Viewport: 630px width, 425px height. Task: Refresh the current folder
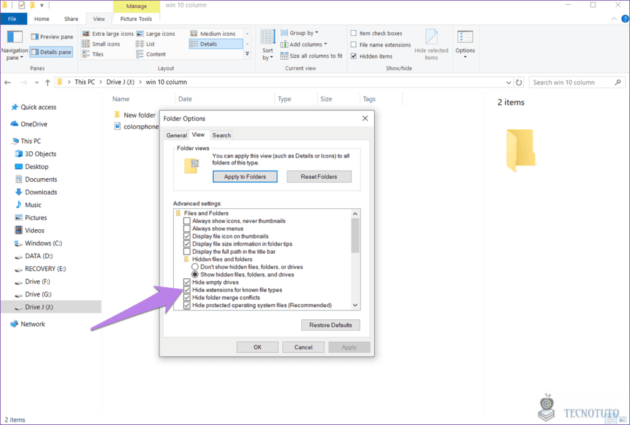[518, 82]
